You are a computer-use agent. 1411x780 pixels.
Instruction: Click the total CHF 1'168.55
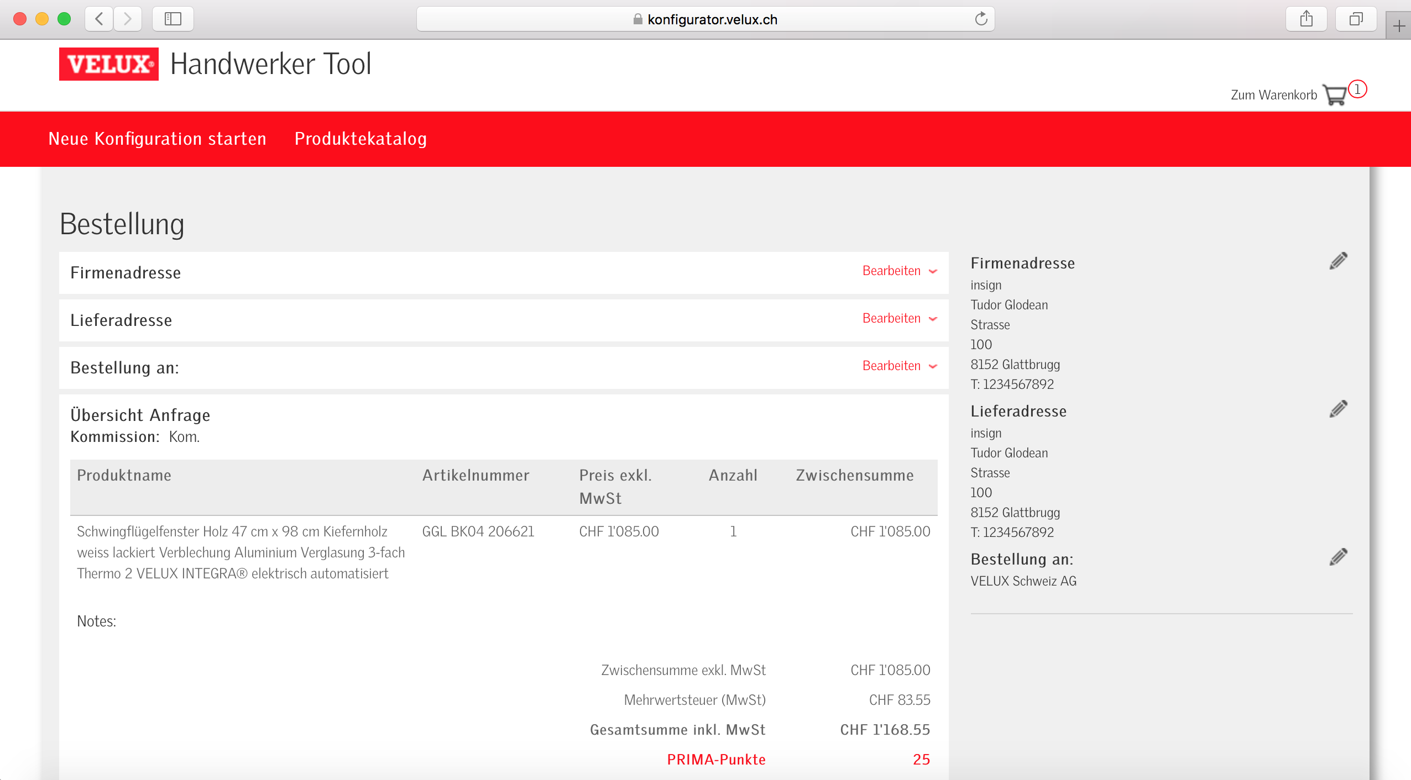point(885,730)
